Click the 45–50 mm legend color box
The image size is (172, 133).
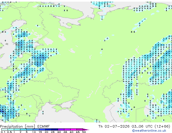[80, 129]
